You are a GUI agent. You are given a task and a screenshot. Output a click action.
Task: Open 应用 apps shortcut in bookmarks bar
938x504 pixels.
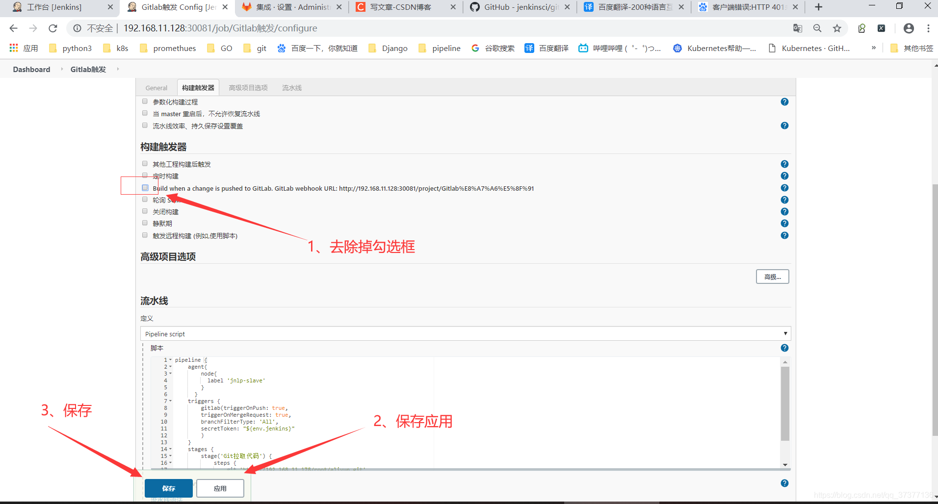[24, 48]
